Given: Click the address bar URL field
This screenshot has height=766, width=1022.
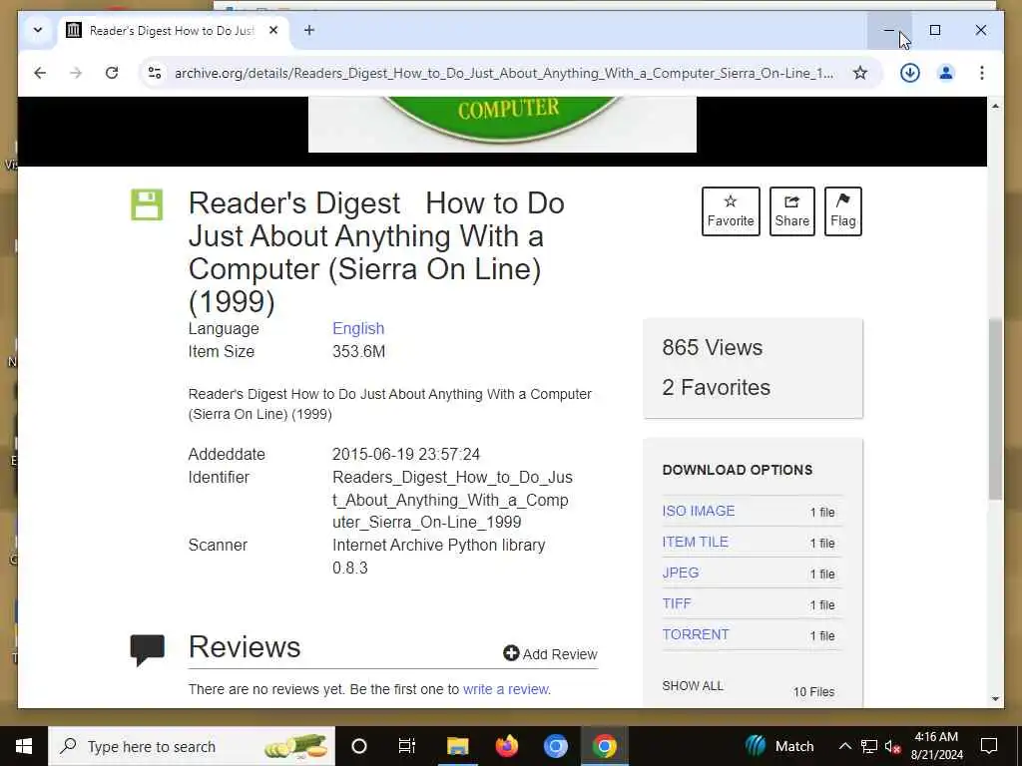Looking at the screenshot, I should coord(503,73).
